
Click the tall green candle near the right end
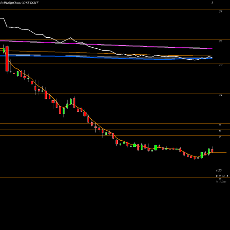pyautogui.click(x=209, y=151)
